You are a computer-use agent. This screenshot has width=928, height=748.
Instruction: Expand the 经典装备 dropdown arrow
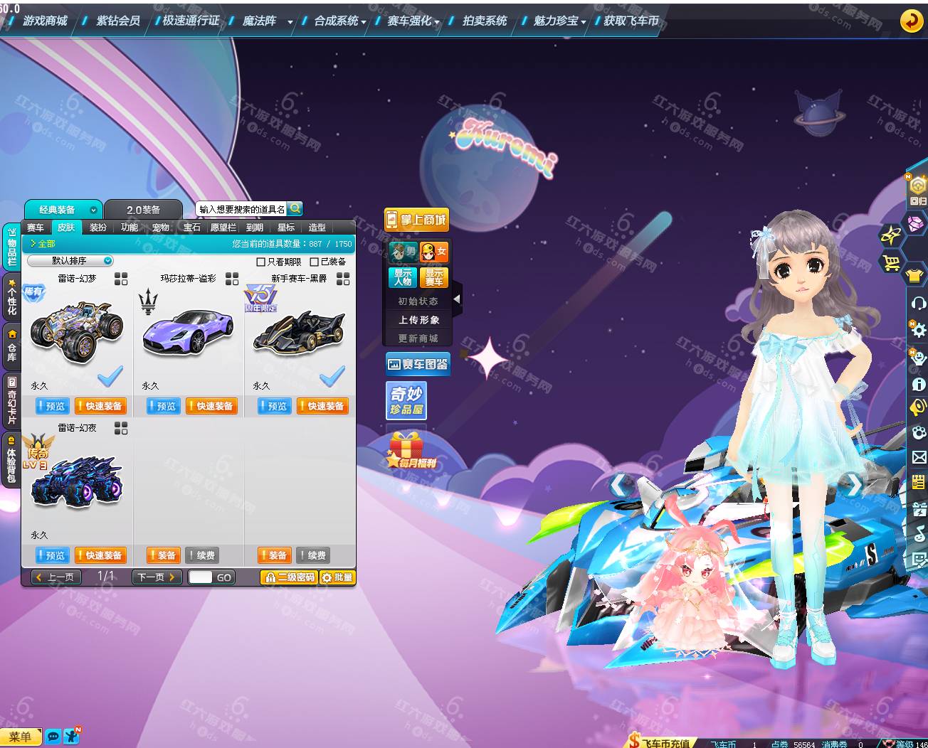tap(93, 210)
